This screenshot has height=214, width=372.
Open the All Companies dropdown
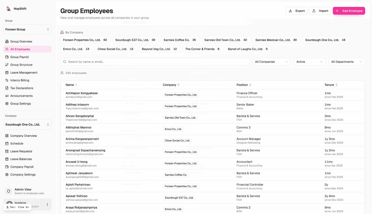(x=271, y=62)
